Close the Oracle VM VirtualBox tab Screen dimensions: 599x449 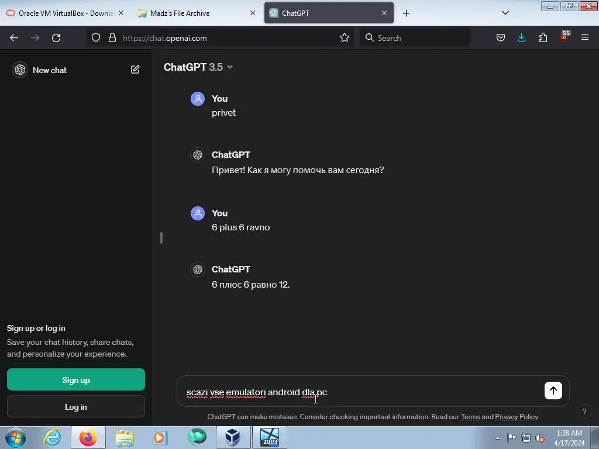121,13
